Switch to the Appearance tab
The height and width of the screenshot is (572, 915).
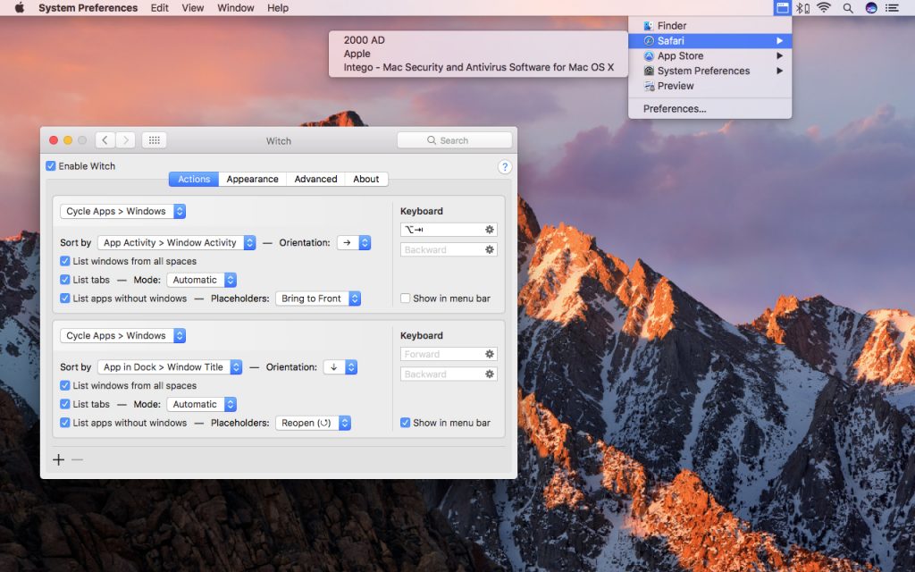(252, 179)
